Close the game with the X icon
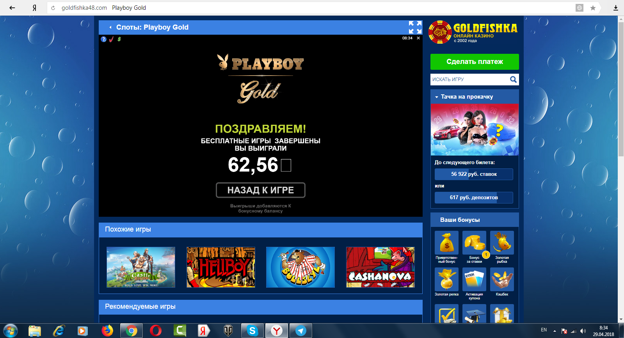624x338 pixels. [418, 38]
